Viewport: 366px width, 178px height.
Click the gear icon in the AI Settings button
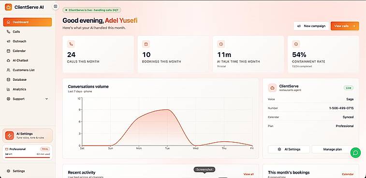279,149
